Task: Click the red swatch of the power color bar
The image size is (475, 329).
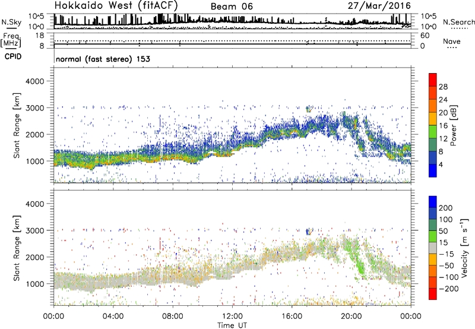Action: click(433, 80)
